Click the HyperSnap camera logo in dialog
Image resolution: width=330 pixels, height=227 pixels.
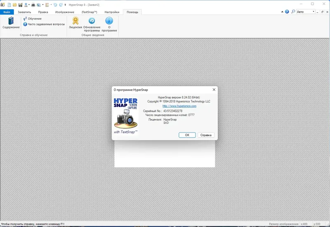(126, 116)
